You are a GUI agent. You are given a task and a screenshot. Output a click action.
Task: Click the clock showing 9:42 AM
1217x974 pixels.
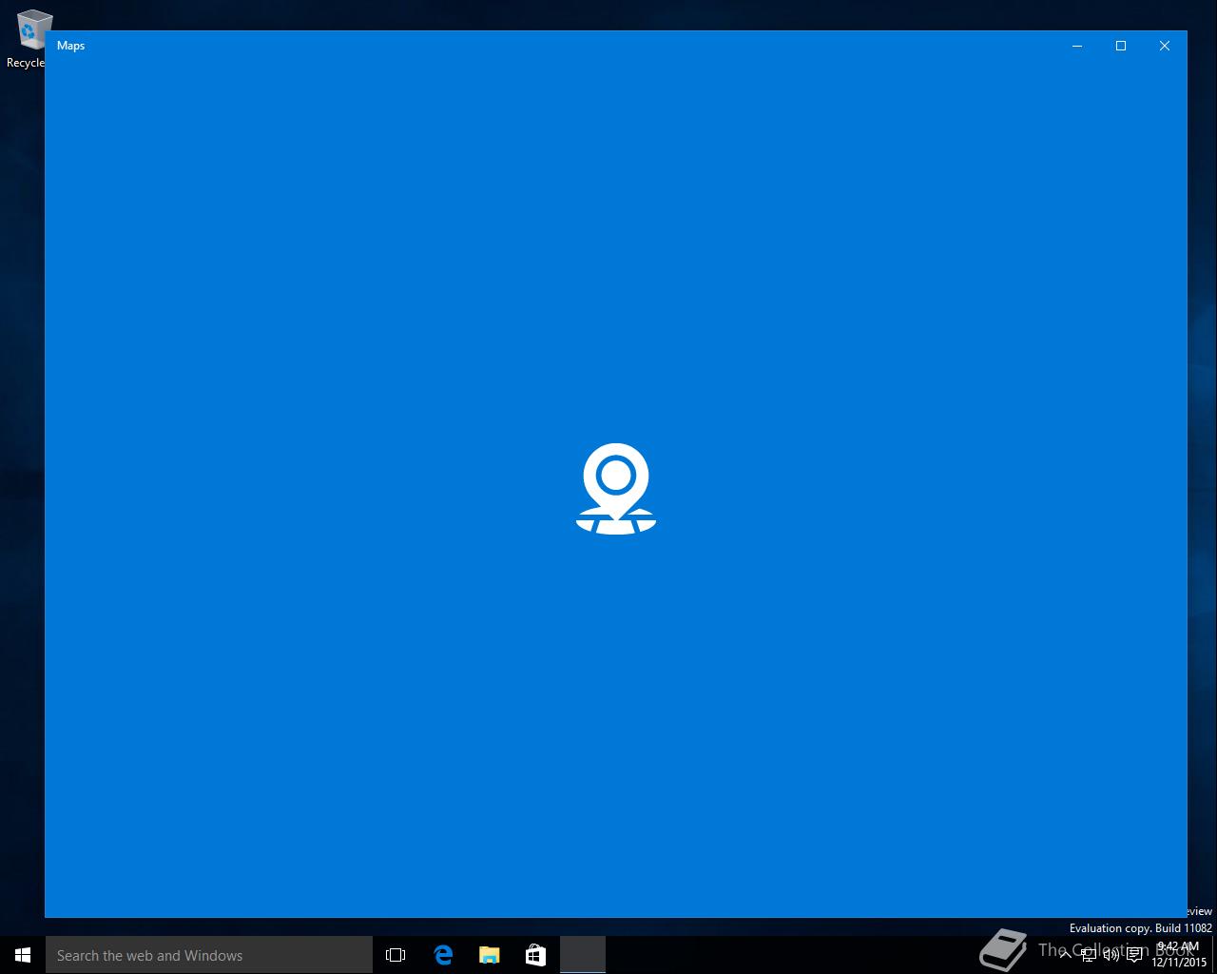point(1179,954)
